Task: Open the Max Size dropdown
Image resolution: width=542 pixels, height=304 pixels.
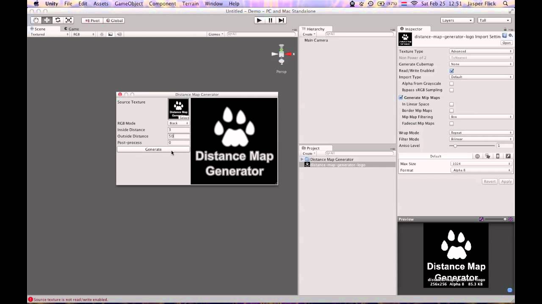Action: point(481,164)
